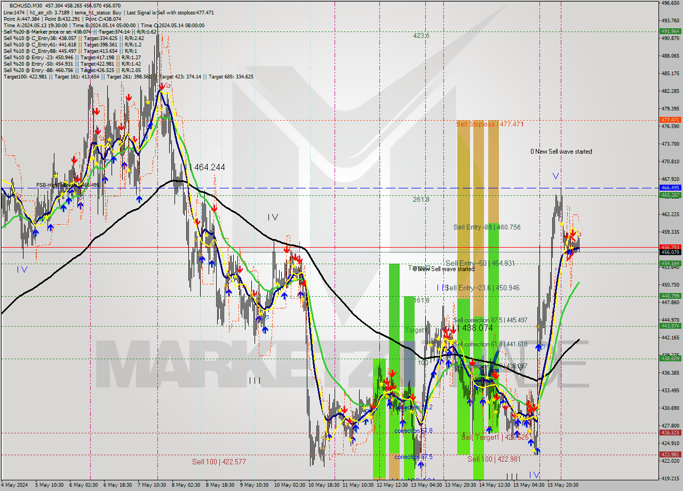683x491 pixels.
Task: Click the 'Sell 100 | 422.981' label
Action: click(494, 459)
